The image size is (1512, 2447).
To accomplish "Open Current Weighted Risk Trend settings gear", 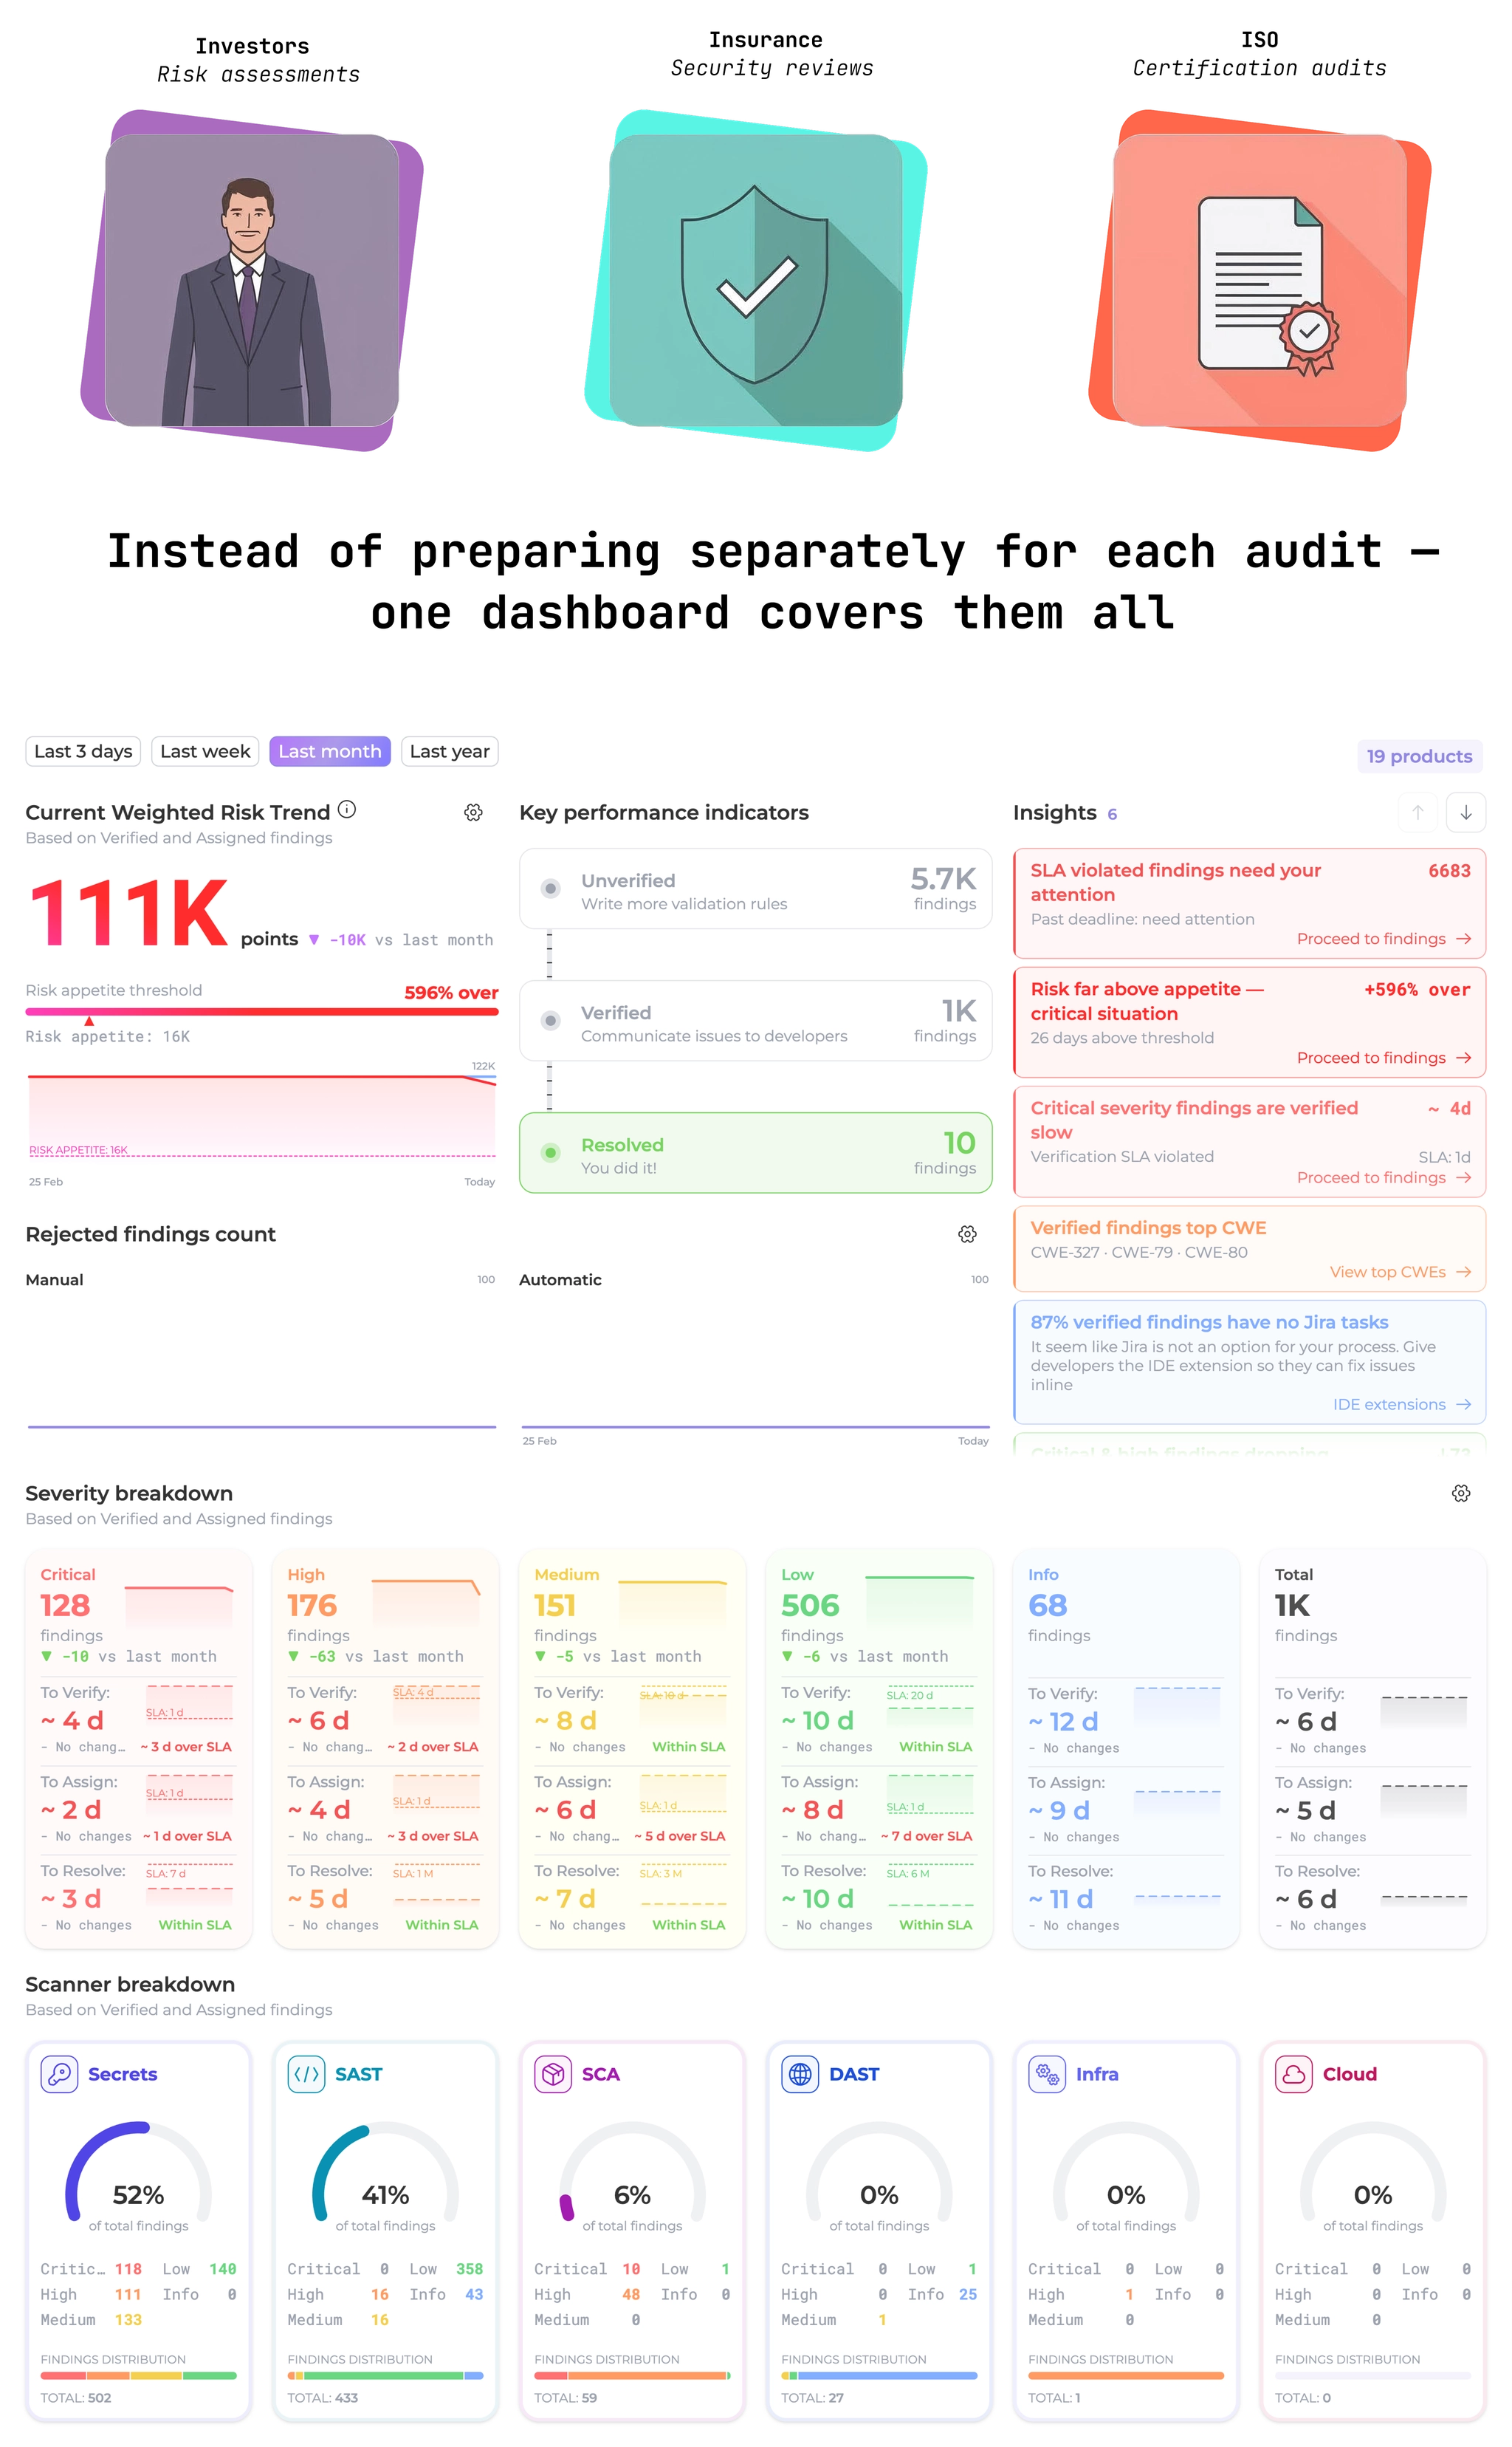I will 473,812.
